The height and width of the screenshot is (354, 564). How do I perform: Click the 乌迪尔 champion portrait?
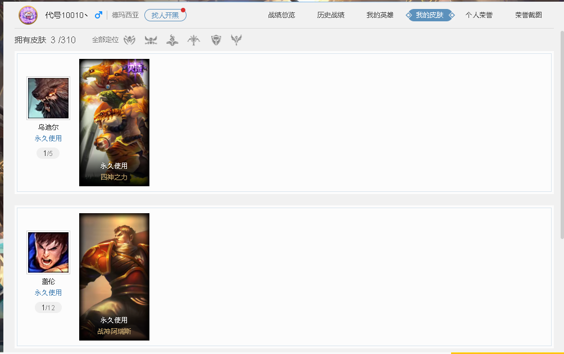[x=48, y=98]
